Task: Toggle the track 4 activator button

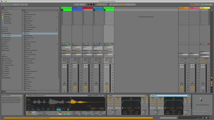Action: (96, 87)
